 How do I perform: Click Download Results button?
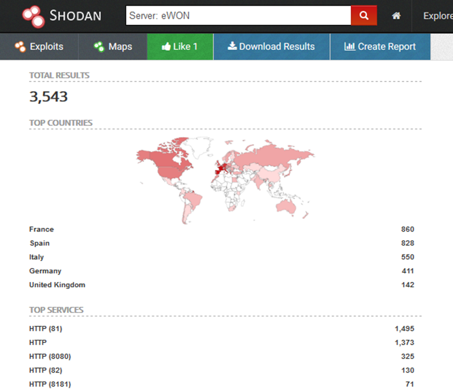pyautogui.click(x=272, y=47)
